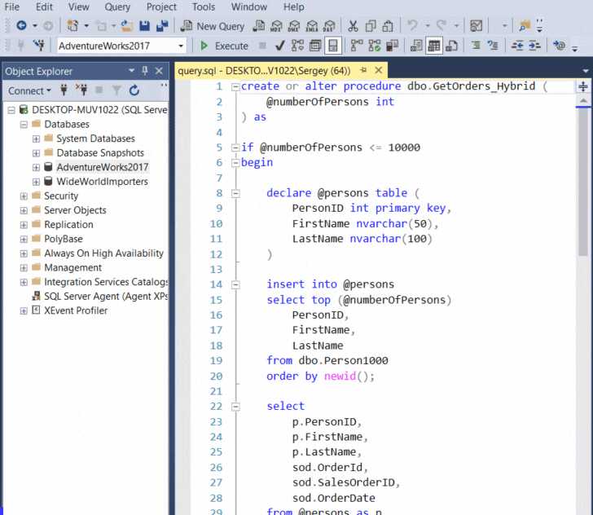Open the Query Options icon
This screenshot has width=593, height=515.
point(315,46)
